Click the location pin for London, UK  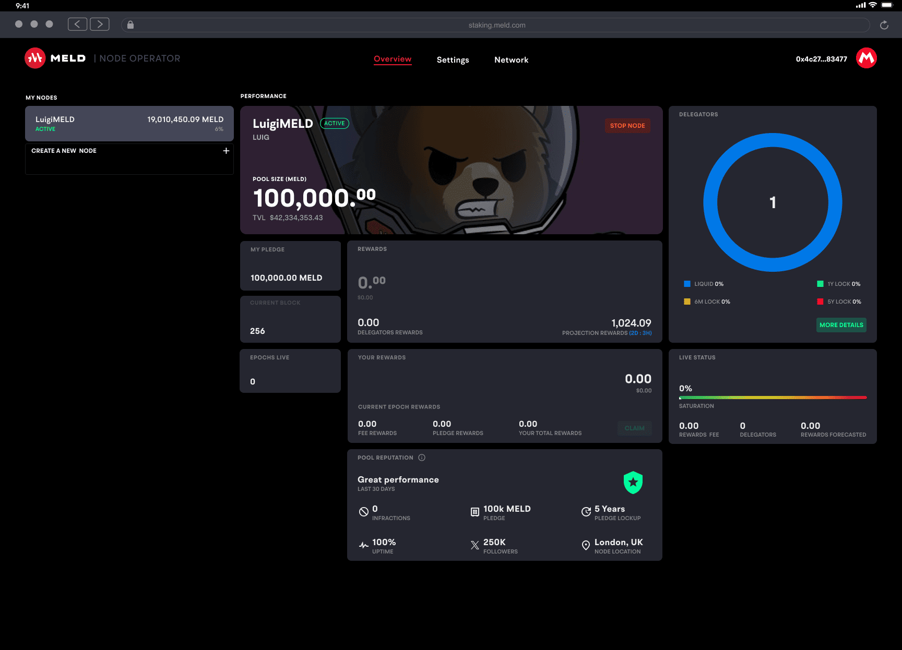click(586, 545)
